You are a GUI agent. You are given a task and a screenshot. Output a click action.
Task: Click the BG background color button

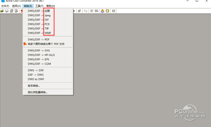pyautogui.click(x=96, y=11)
